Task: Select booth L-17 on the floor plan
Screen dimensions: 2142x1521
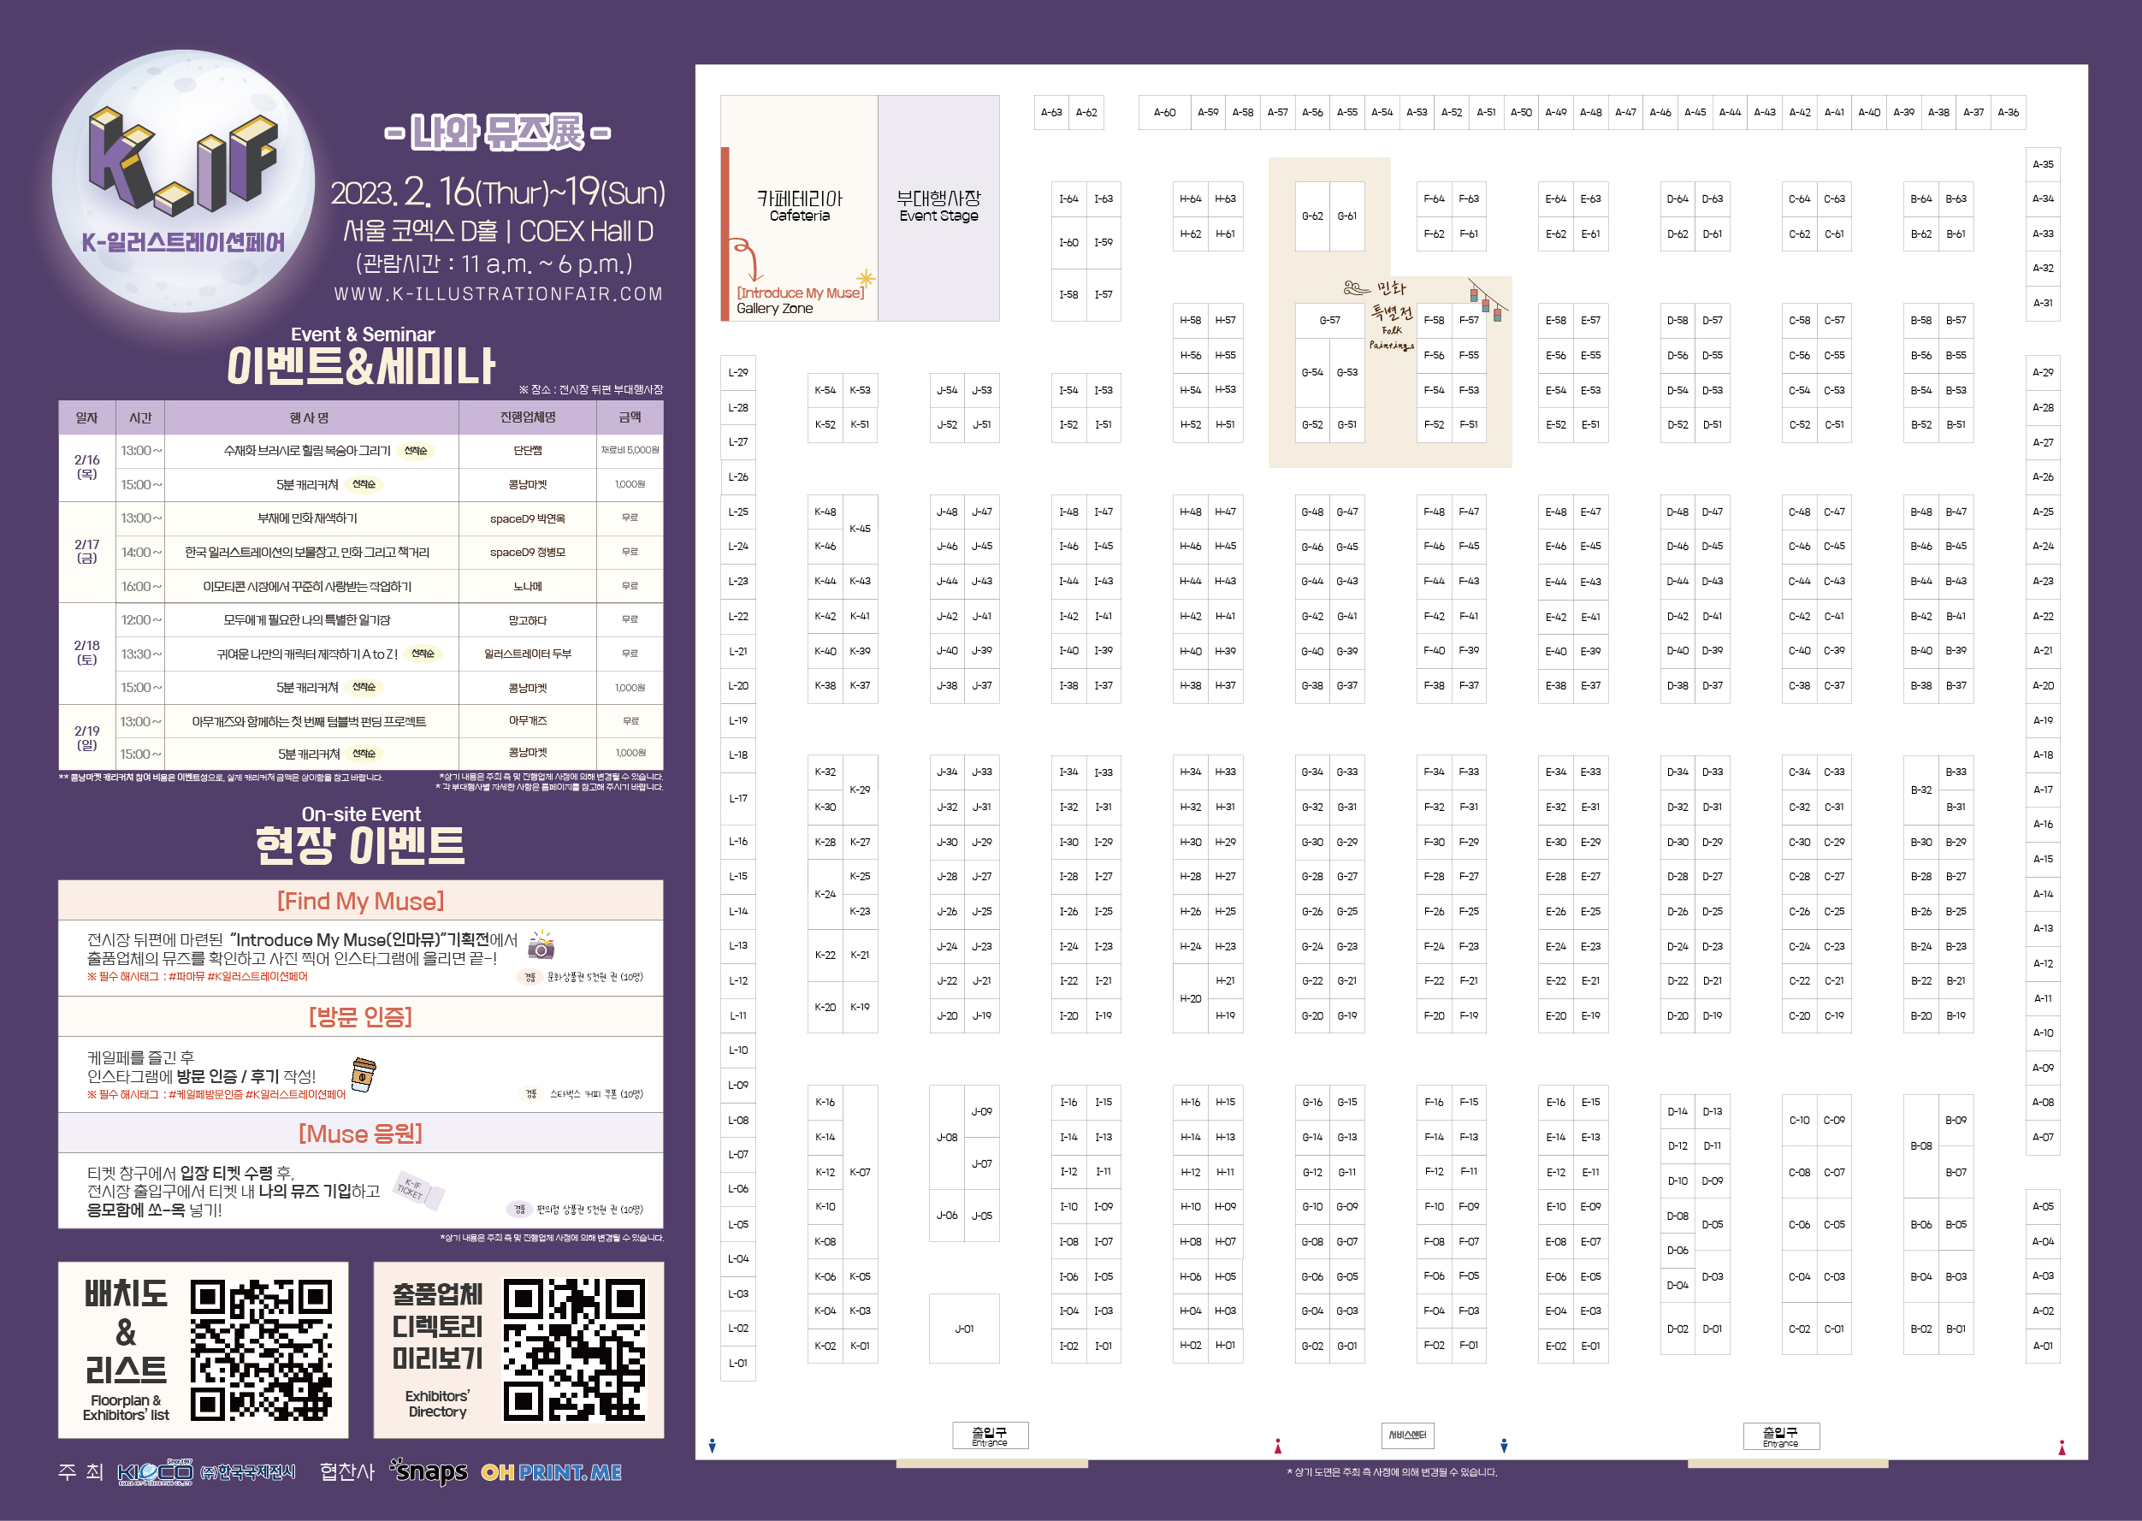Action: 738,799
